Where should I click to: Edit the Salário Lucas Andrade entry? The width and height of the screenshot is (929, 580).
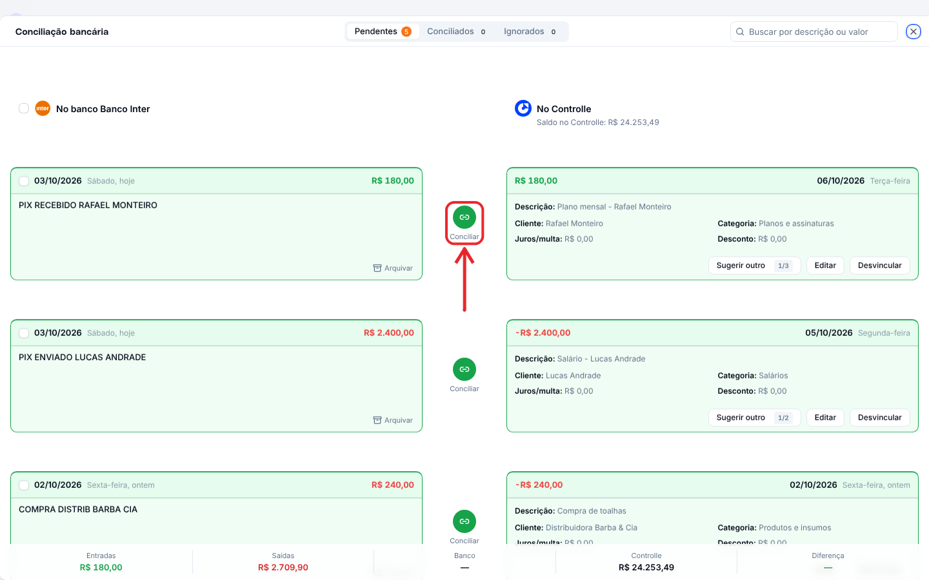click(x=825, y=418)
